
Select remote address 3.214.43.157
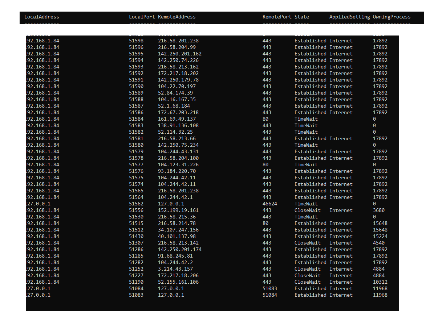pos(175,269)
